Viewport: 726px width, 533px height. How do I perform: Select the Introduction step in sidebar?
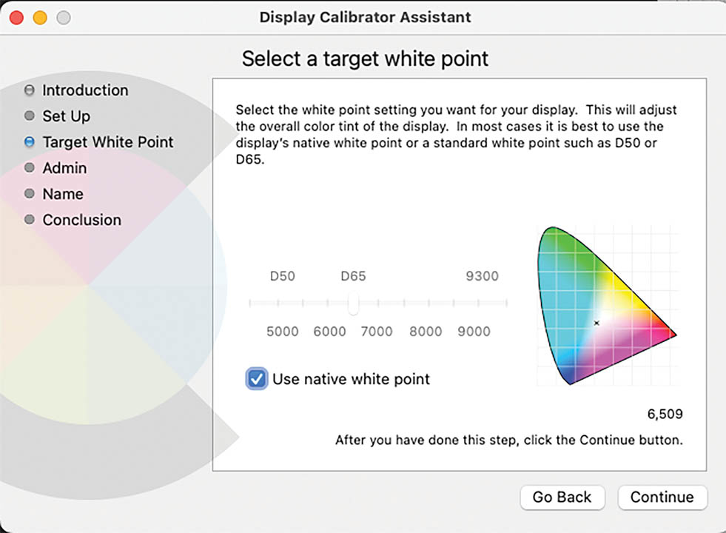[85, 90]
